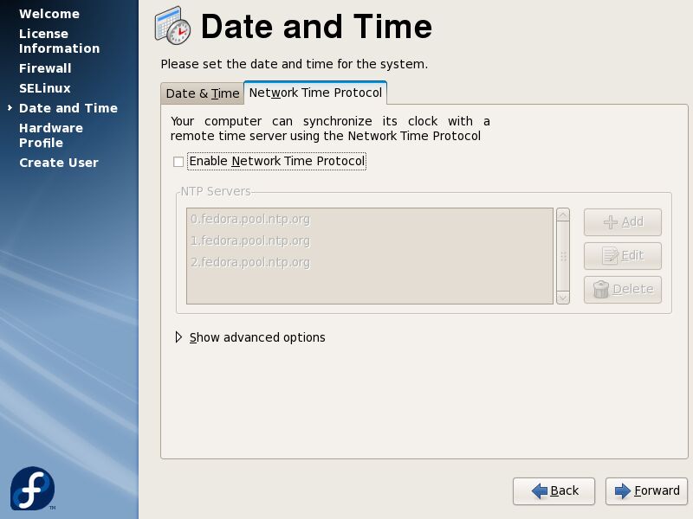This screenshot has height=519, width=693.
Task: Click the NTP server list scroll up arrow
Action: (563, 215)
